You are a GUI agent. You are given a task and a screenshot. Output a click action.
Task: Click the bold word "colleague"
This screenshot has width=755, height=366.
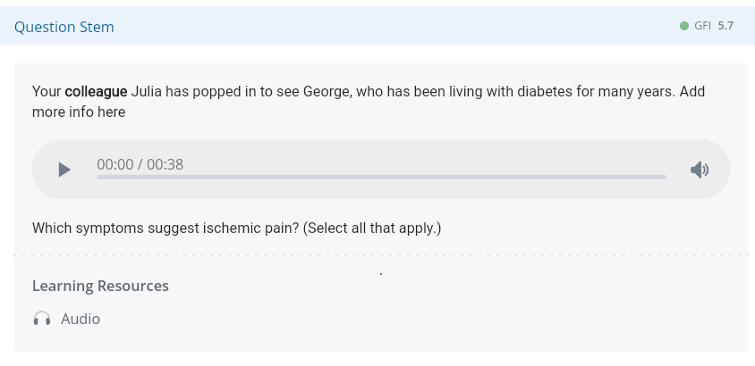pyautogui.click(x=96, y=91)
